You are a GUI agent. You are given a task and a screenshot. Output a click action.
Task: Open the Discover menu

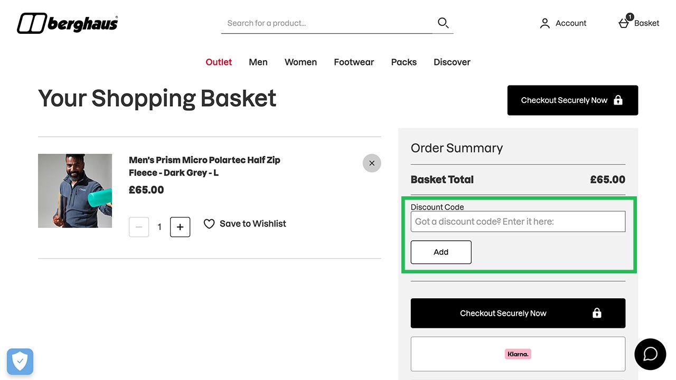point(452,62)
